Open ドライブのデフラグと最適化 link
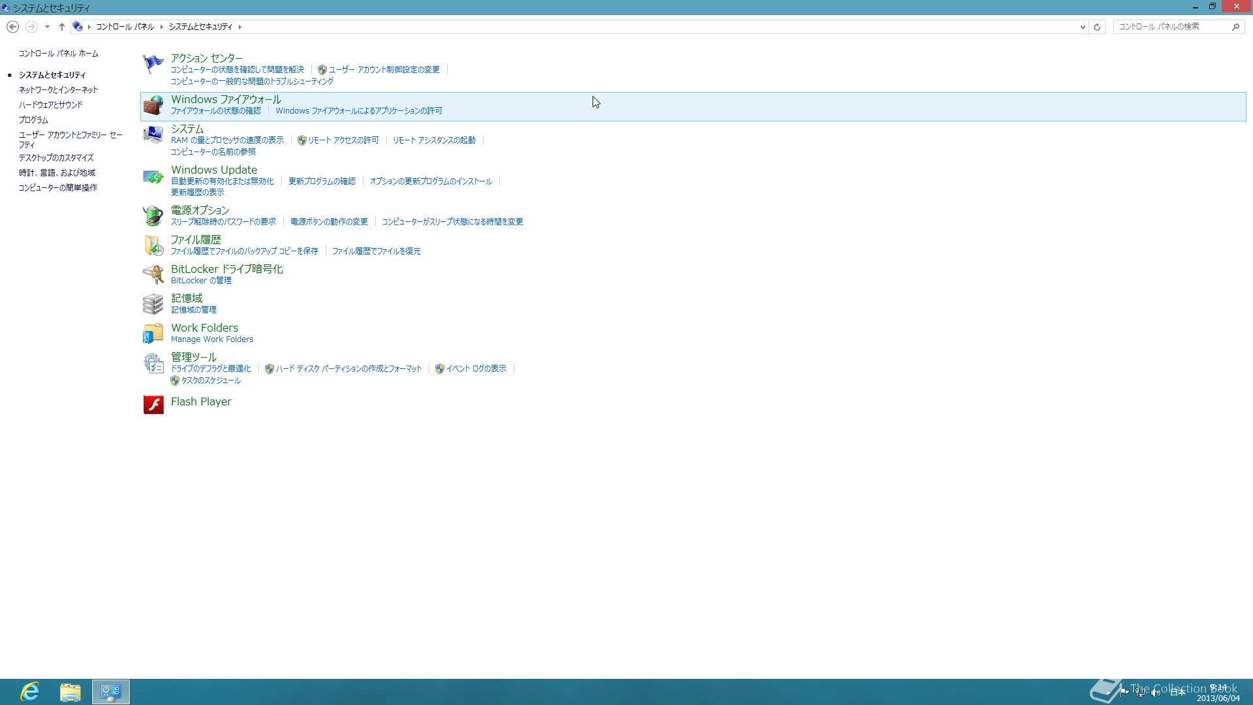Viewport: 1253px width, 705px height. coord(211,369)
